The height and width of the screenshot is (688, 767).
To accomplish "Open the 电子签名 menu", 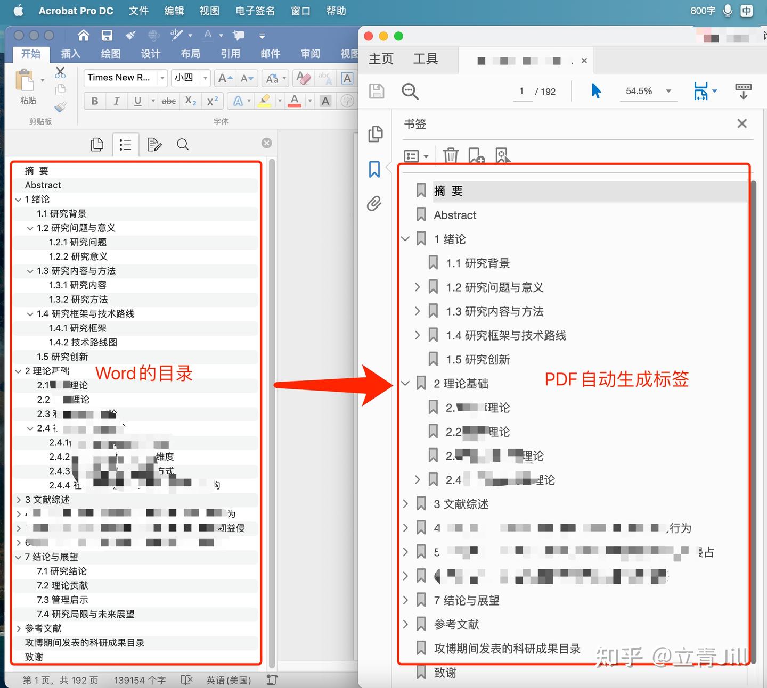I will 255,11.
